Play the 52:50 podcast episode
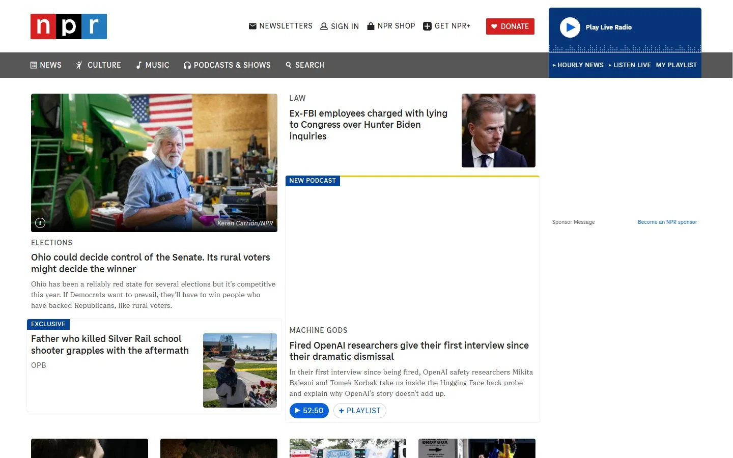Image resolution: width=733 pixels, height=458 pixels. [309, 411]
